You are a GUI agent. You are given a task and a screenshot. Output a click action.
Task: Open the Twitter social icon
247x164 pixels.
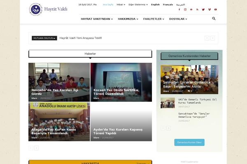[203, 9]
